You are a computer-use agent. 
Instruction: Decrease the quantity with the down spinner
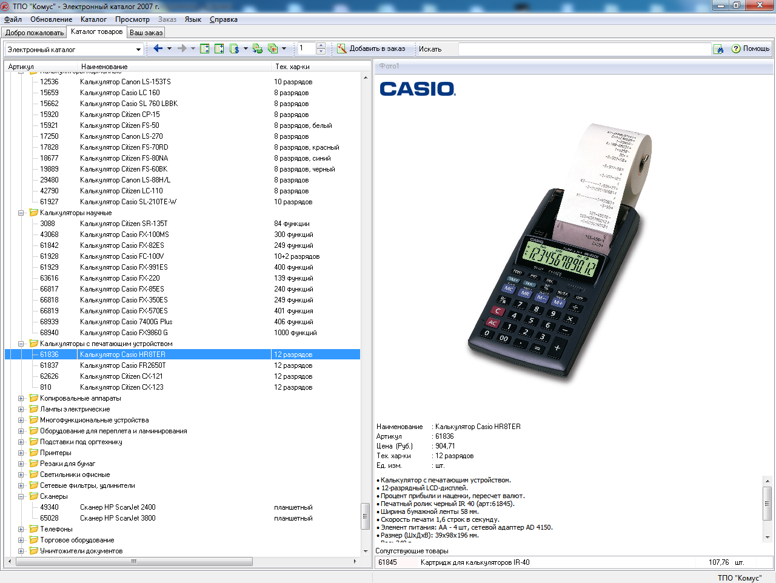[321, 52]
